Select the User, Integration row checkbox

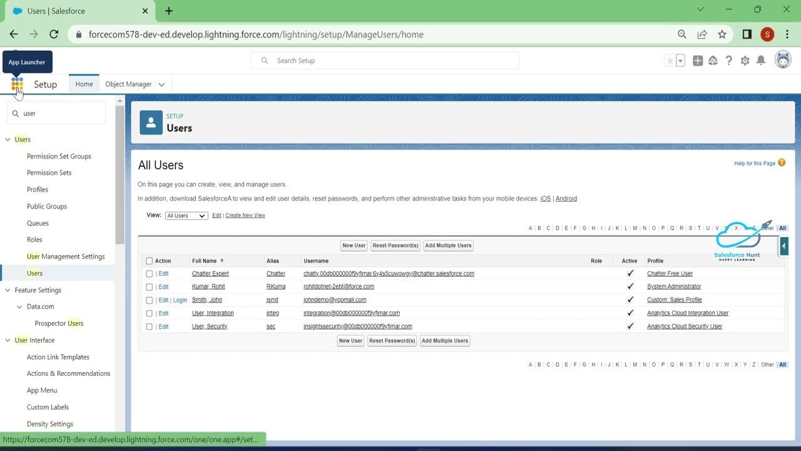coord(149,313)
